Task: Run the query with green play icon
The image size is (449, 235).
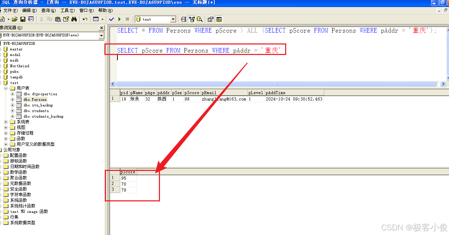Action: [120, 19]
